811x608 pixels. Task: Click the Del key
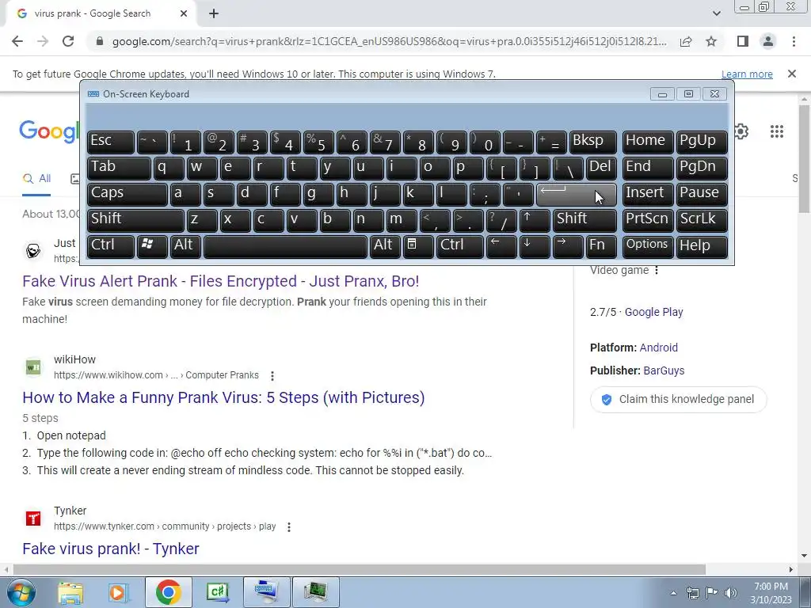click(602, 168)
